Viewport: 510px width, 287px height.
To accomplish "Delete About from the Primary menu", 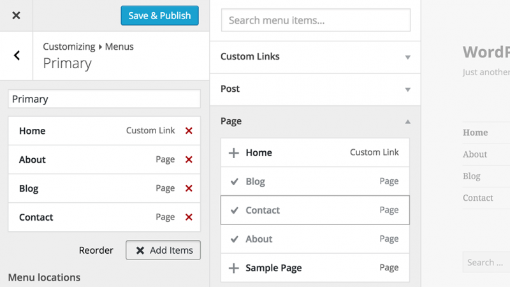I will pyautogui.click(x=189, y=159).
